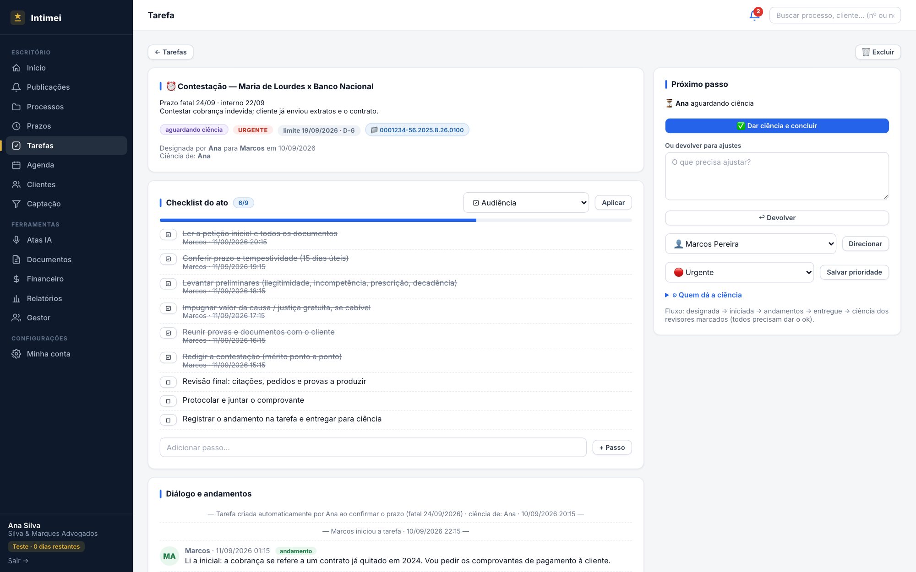The width and height of the screenshot is (916, 572).
Task: Click the '+ Passo' button
Action: pyautogui.click(x=612, y=448)
